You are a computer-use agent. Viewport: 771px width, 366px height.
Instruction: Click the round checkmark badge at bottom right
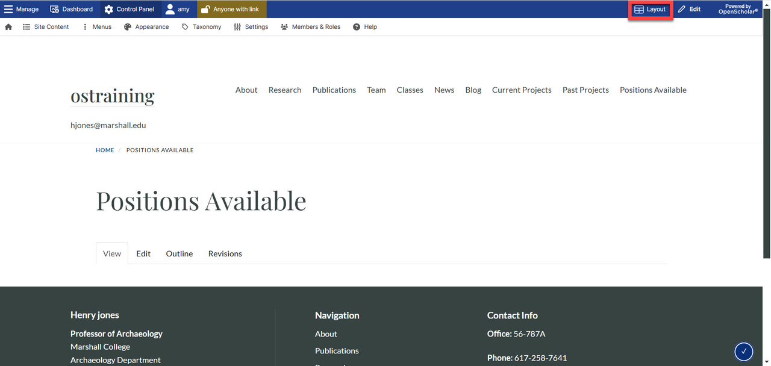(744, 351)
